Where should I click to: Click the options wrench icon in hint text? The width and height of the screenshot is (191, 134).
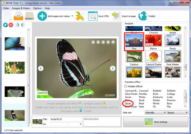click(x=104, y=103)
